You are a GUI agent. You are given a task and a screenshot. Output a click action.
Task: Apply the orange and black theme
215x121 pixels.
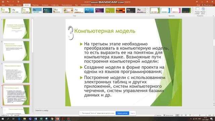[120, 10]
